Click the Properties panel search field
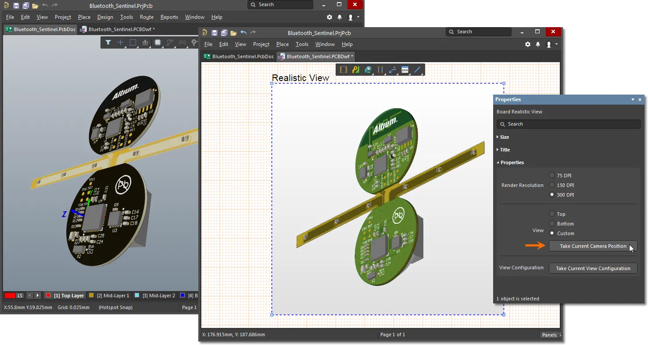The image size is (648, 345). [x=569, y=124]
